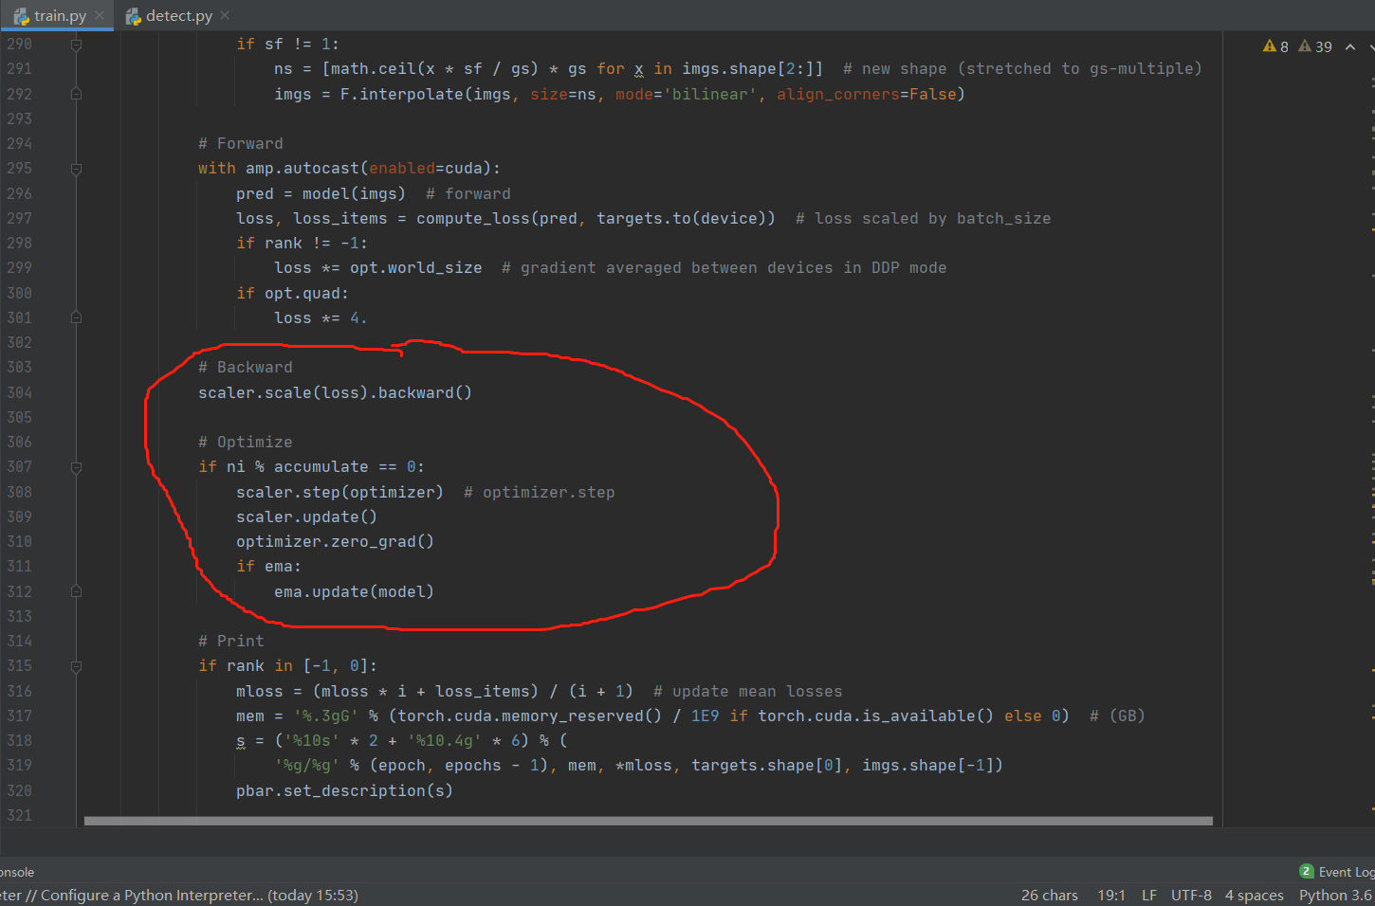The width and height of the screenshot is (1375, 906).
Task: Jump to previous highlighted problem with up chevron
Action: tap(1350, 46)
